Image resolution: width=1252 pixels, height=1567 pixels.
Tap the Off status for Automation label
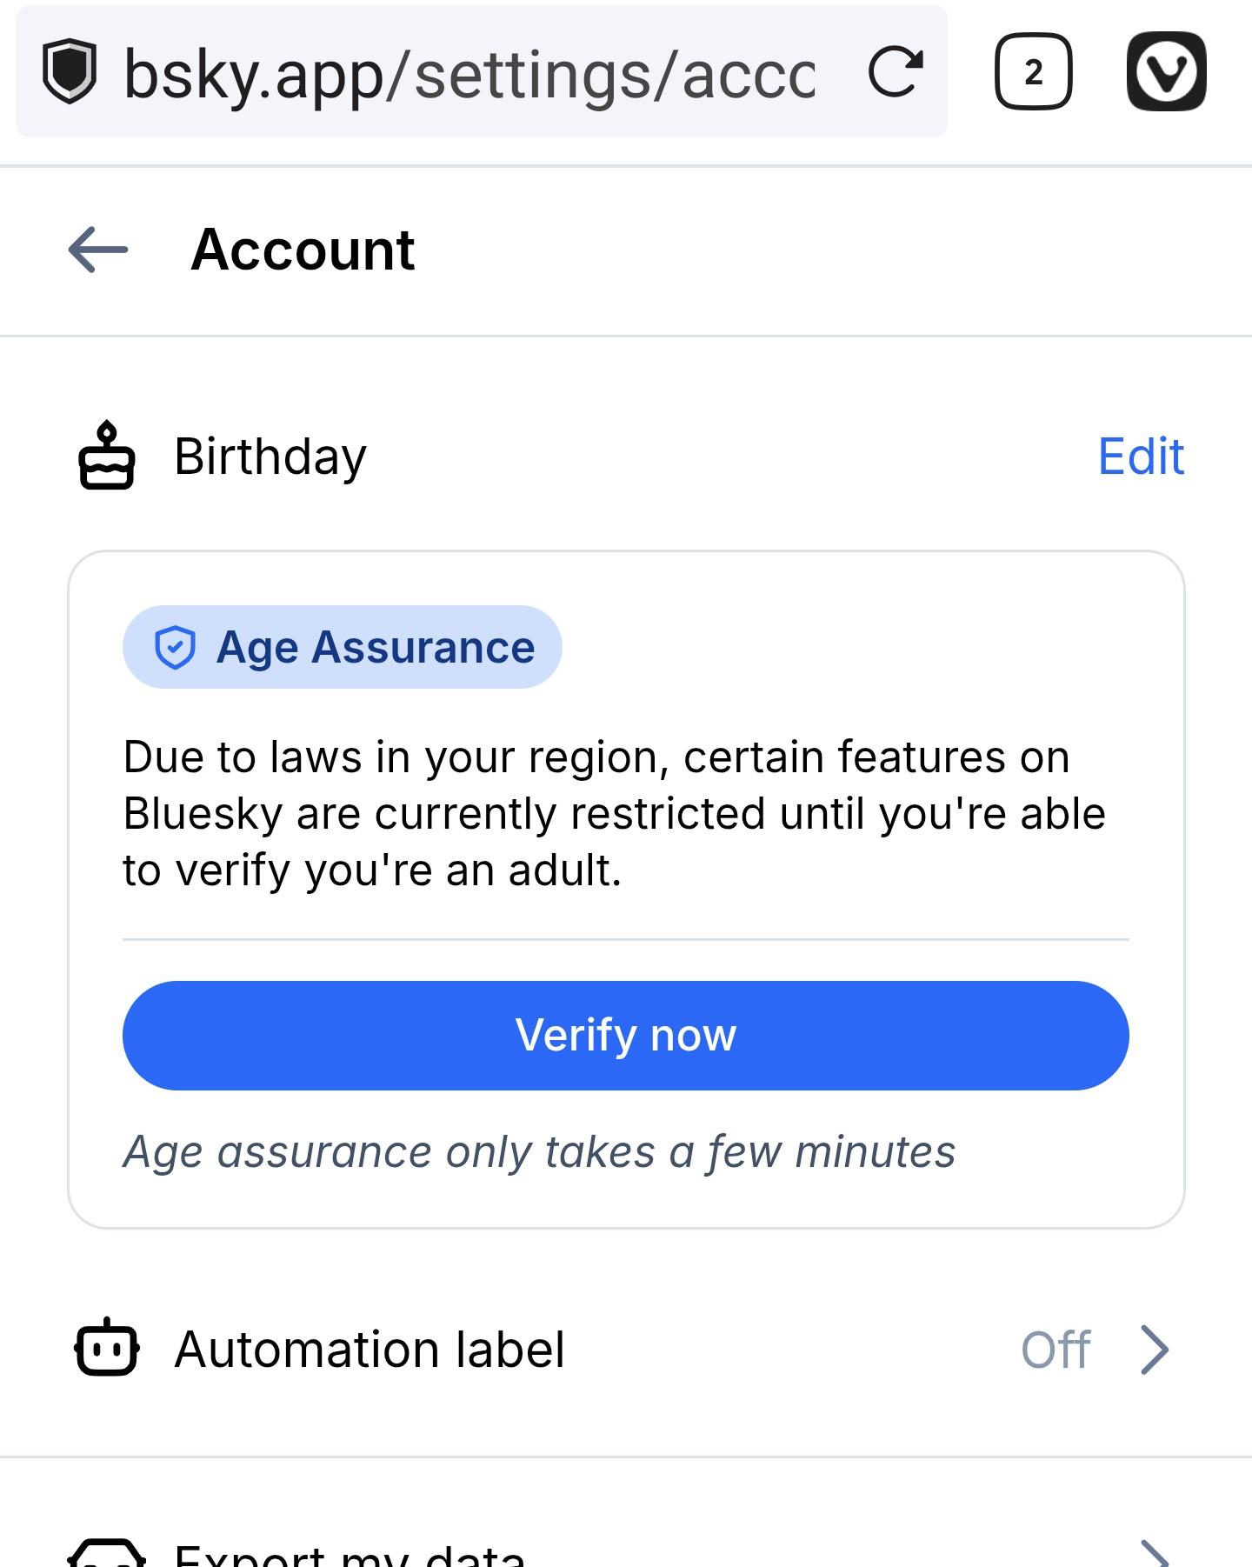[1057, 1350]
